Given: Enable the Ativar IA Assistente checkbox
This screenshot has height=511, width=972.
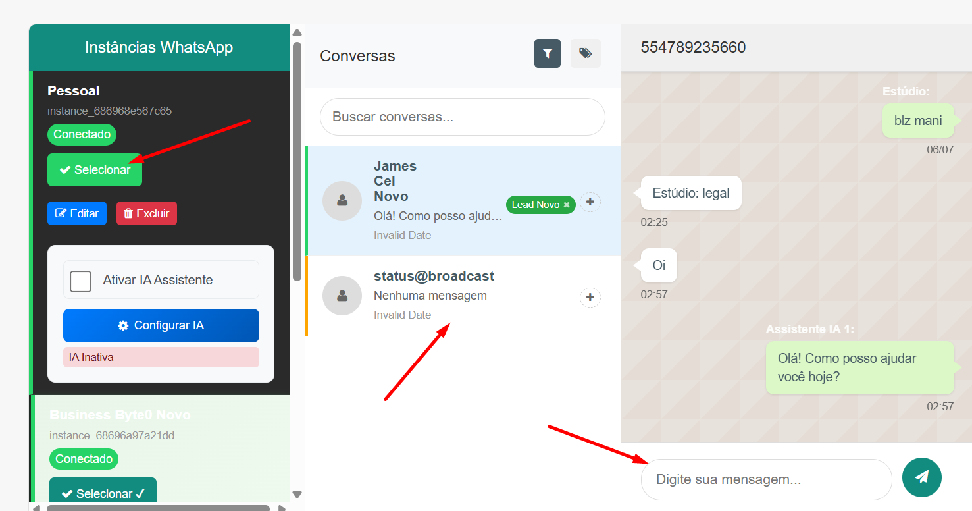Looking at the screenshot, I should coord(81,281).
